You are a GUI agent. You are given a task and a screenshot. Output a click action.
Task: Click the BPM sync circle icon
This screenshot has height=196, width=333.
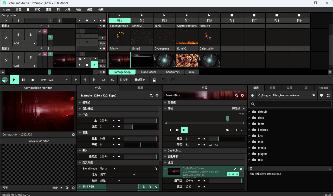[x=5, y=80]
